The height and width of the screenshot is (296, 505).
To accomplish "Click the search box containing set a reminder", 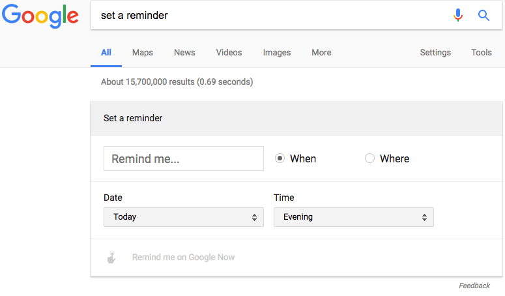I will pyautogui.click(x=267, y=15).
